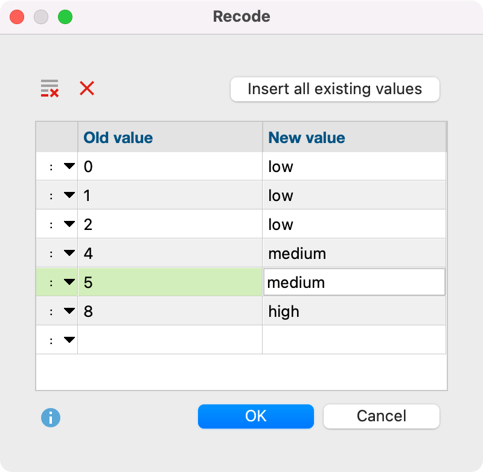Select the new value field containing high
This screenshot has height=472, width=483.
pos(354,311)
